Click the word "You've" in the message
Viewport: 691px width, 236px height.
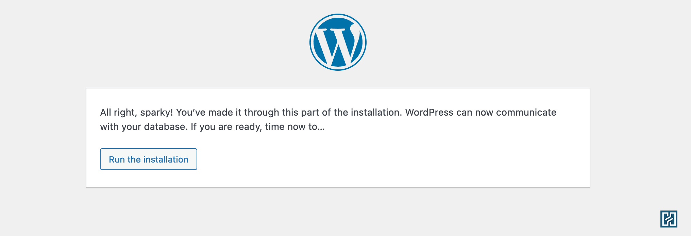point(191,113)
